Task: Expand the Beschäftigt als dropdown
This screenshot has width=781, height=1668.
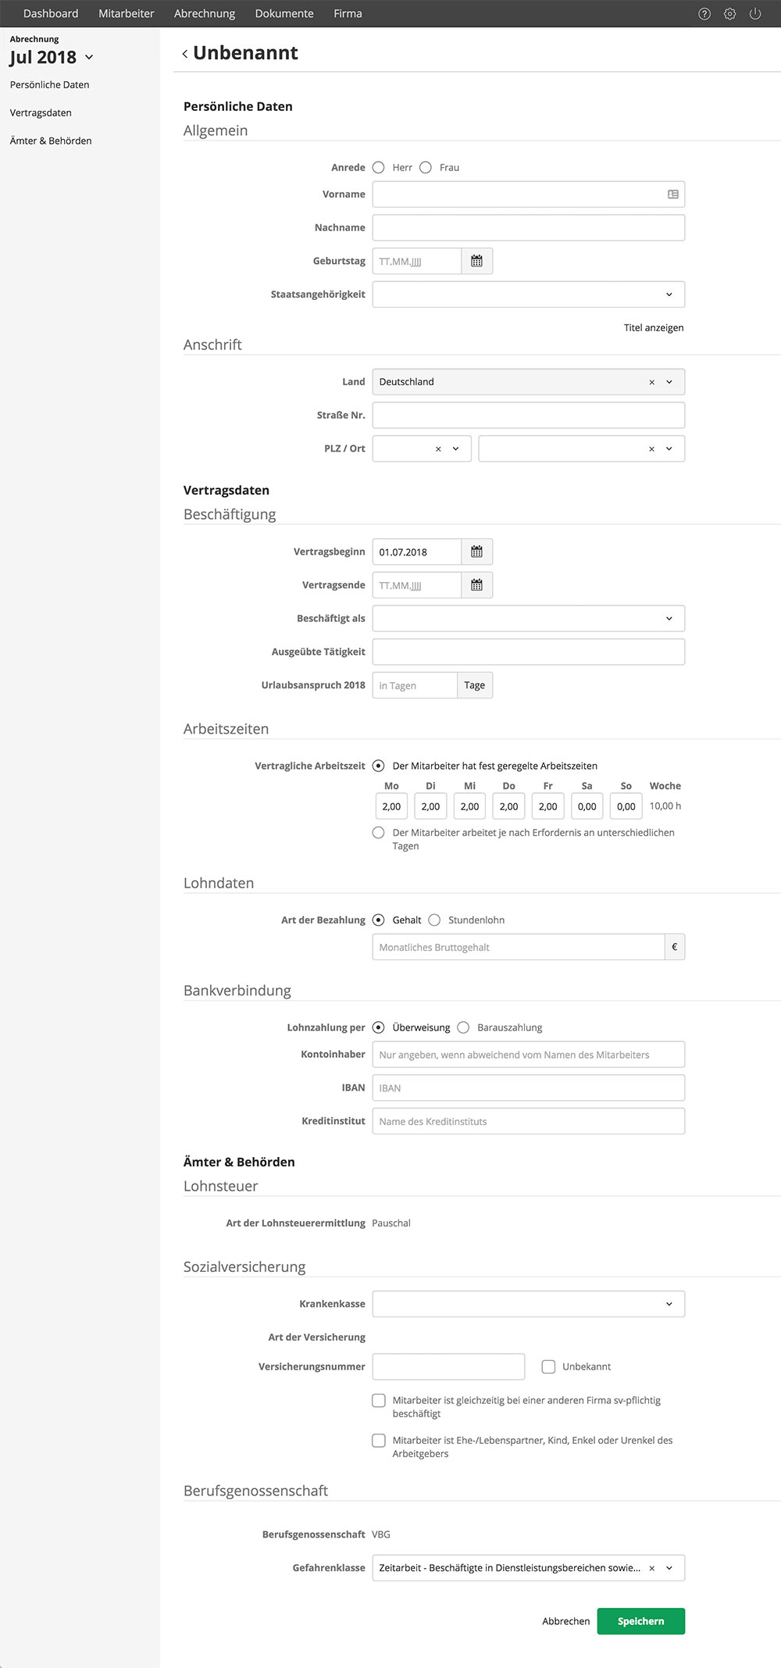Action: click(x=669, y=619)
